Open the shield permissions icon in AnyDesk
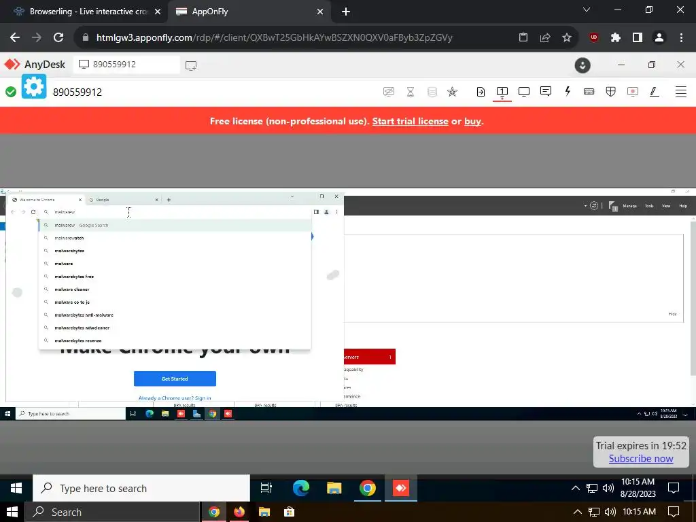This screenshot has width=696, height=522. [611, 92]
